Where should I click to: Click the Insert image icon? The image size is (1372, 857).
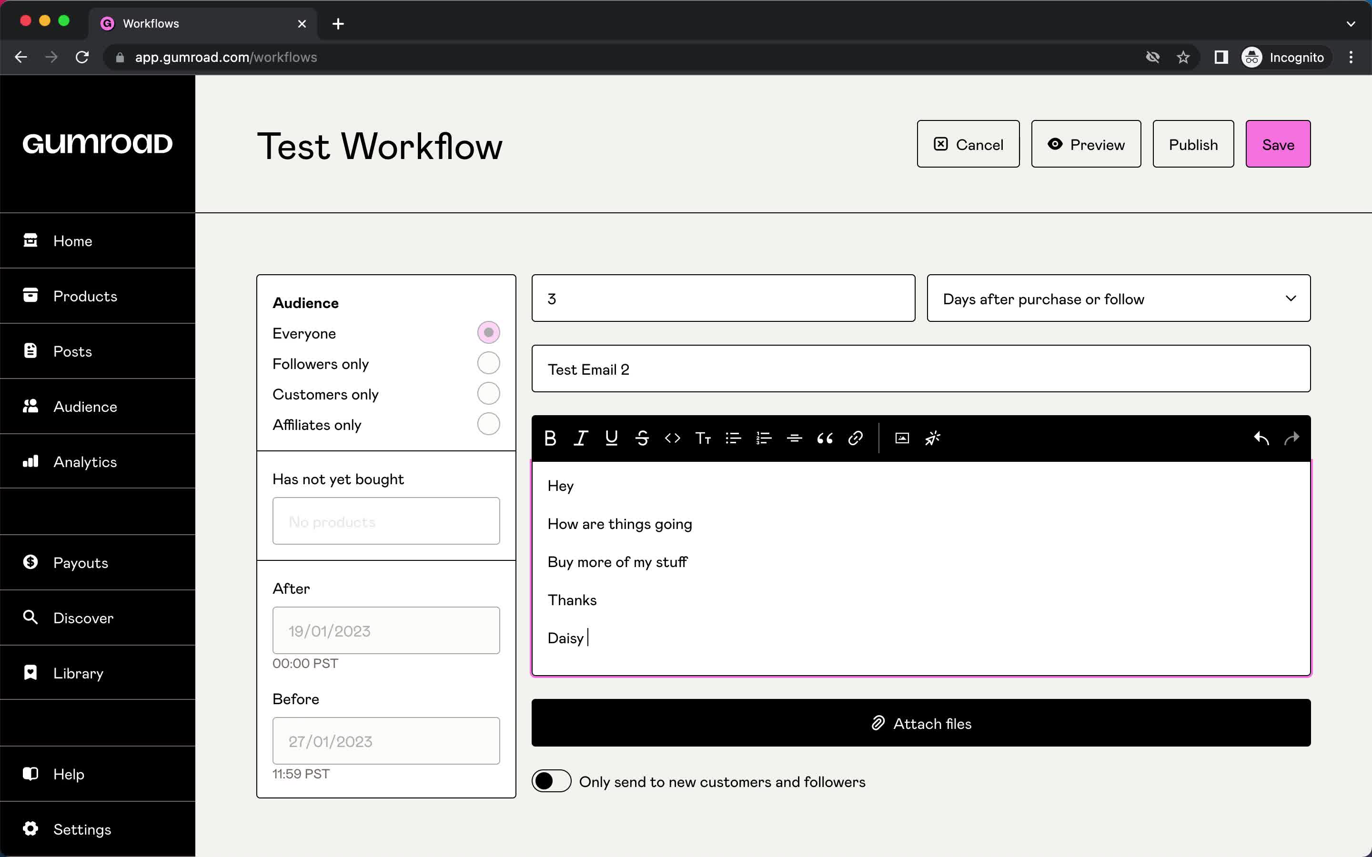tap(902, 438)
